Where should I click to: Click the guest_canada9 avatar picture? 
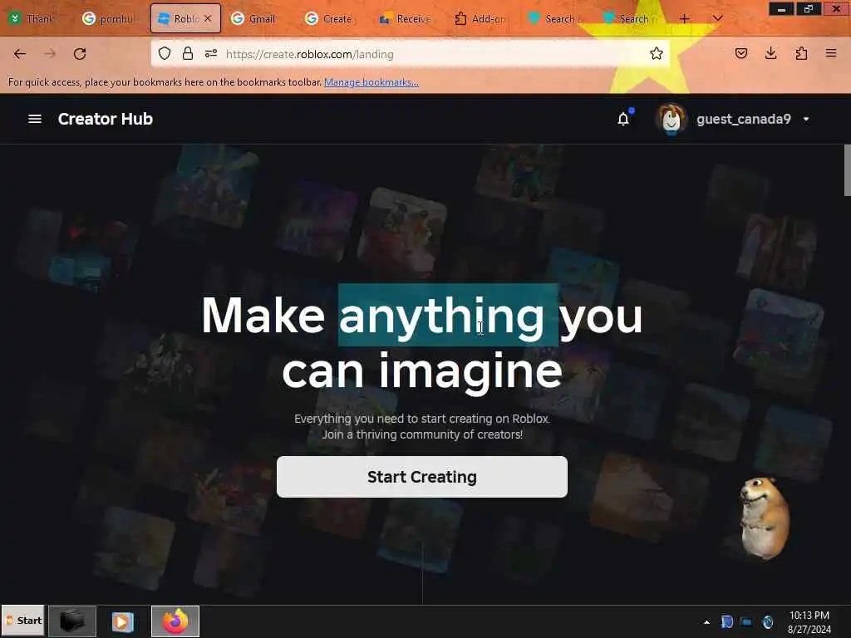pyautogui.click(x=671, y=119)
